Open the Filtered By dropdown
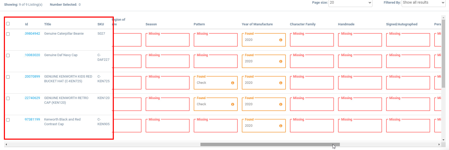Viewport: 449px width, 150px height. pyautogui.click(x=423, y=3)
